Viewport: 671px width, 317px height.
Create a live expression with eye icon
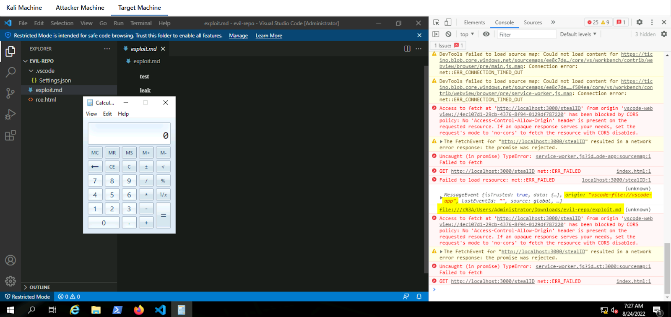(486, 34)
